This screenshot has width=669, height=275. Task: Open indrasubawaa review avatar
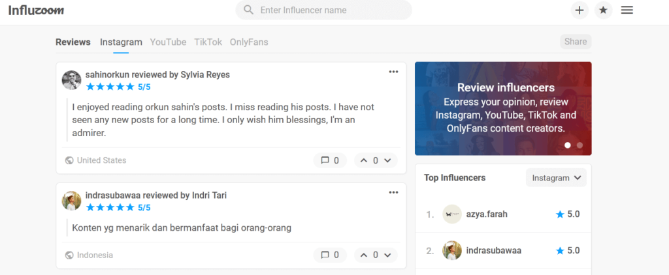pyautogui.click(x=72, y=201)
